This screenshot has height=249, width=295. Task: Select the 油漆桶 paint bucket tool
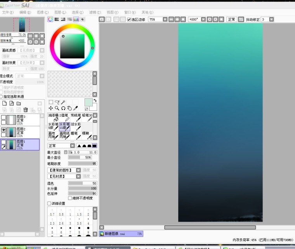(53, 117)
